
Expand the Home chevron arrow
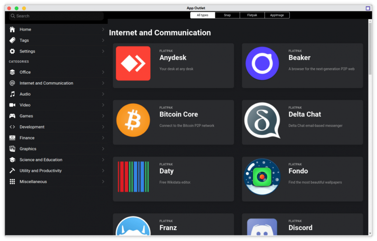(103, 29)
